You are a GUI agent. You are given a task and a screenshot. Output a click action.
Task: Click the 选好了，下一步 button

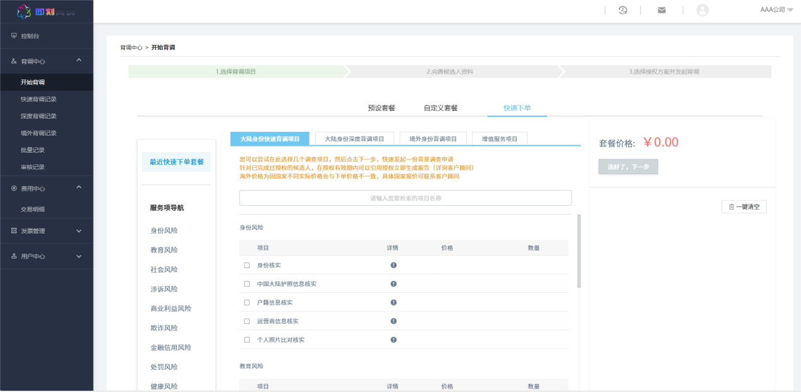[628, 167]
